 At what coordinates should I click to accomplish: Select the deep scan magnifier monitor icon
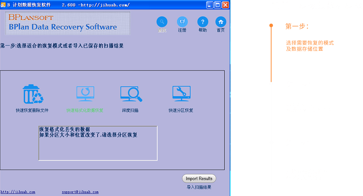coord(131,94)
